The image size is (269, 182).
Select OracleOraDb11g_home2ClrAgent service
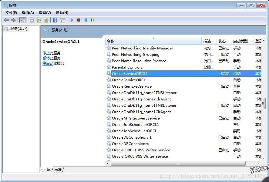pos(183,99)
